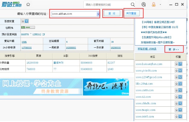The width and height of the screenshot is (189, 122).
Task: Click weight badge 5 for www.cnit0.com
Action: point(178,90)
